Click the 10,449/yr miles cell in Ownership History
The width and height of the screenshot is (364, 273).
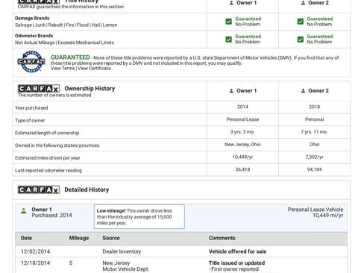click(x=242, y=157)
